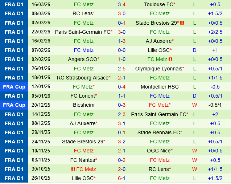
Task: Click FC Lorient team link
Action: (82, 96)
